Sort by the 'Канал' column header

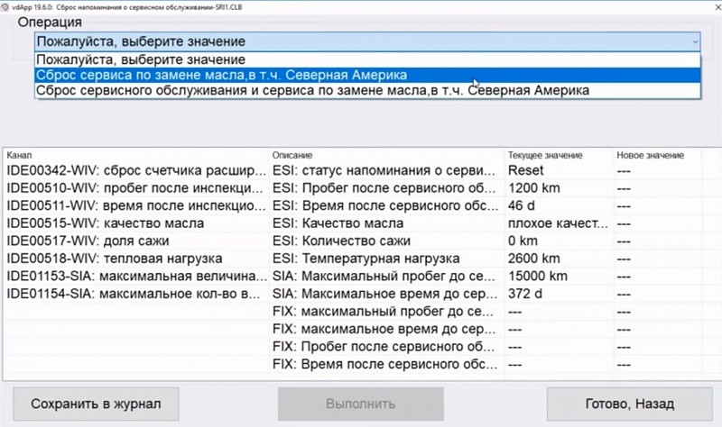click(135, 155)
